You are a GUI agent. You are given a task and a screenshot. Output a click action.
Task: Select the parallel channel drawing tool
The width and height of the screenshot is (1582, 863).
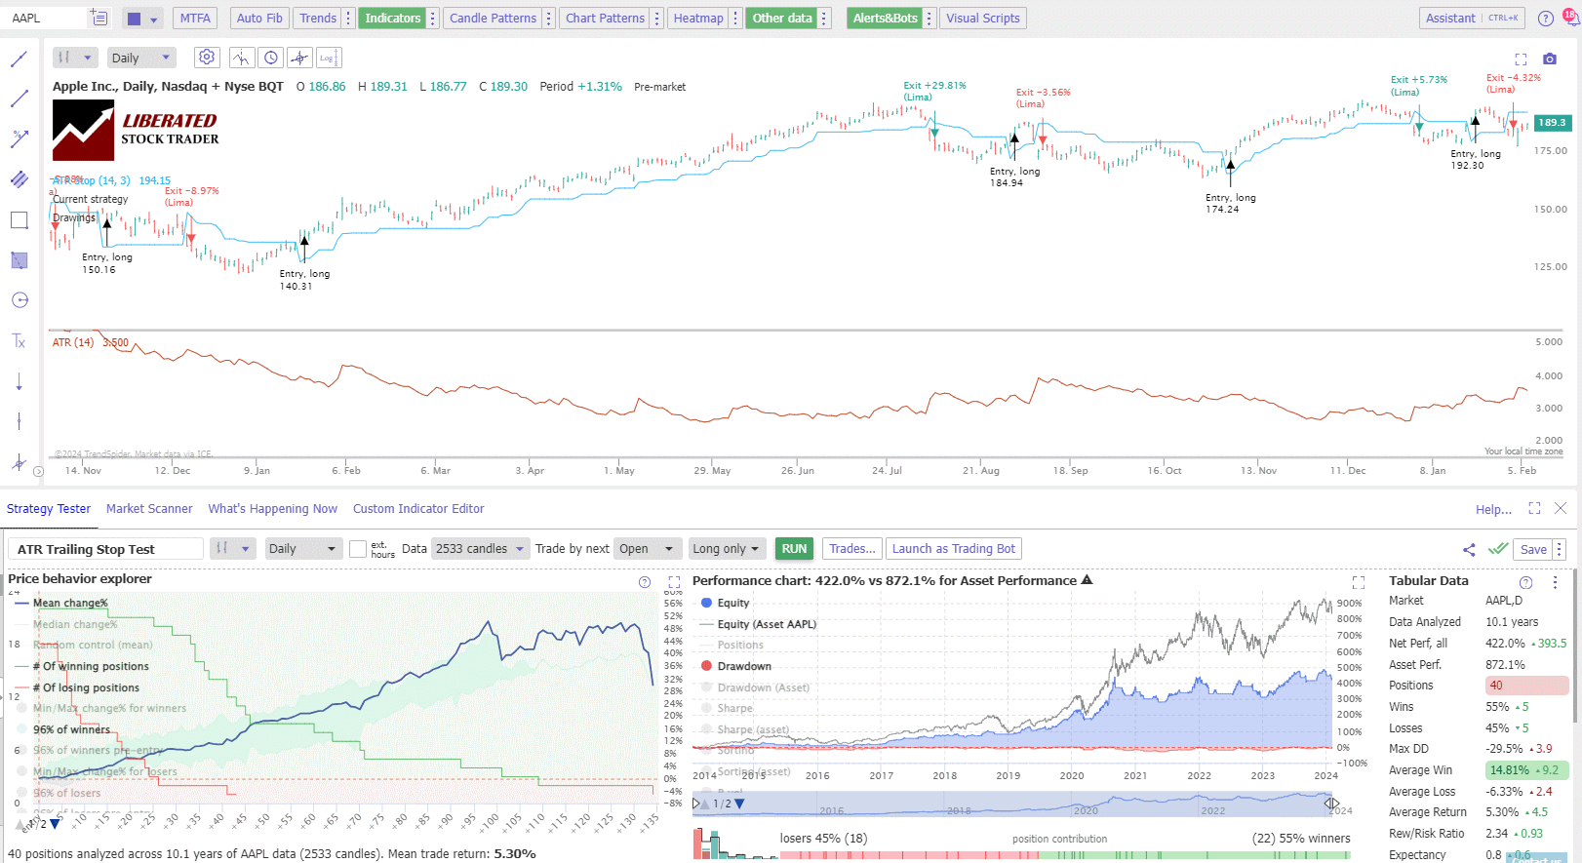[19, 179]
